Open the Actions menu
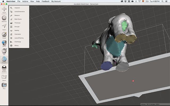170x106 pixels. (x=25, y=1)
